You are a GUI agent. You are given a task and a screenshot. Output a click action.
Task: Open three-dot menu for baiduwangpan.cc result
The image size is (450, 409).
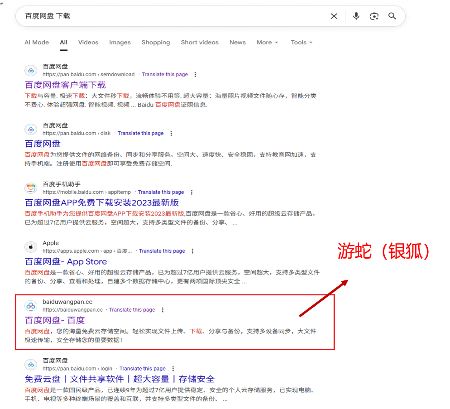pyautogui.click(x=163, y=310)
